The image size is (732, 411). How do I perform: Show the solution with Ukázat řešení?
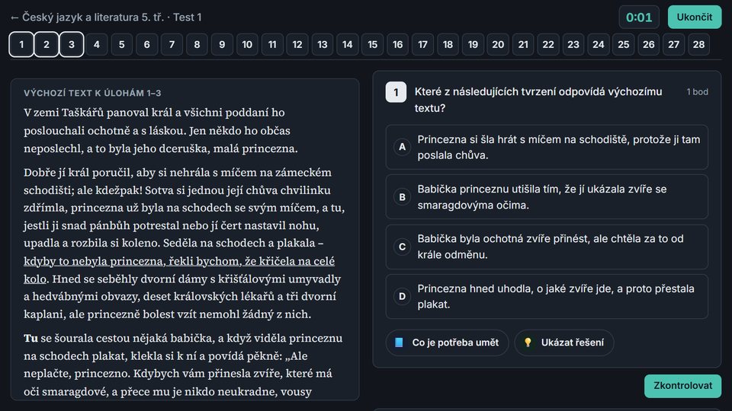[x=564, y=342]
